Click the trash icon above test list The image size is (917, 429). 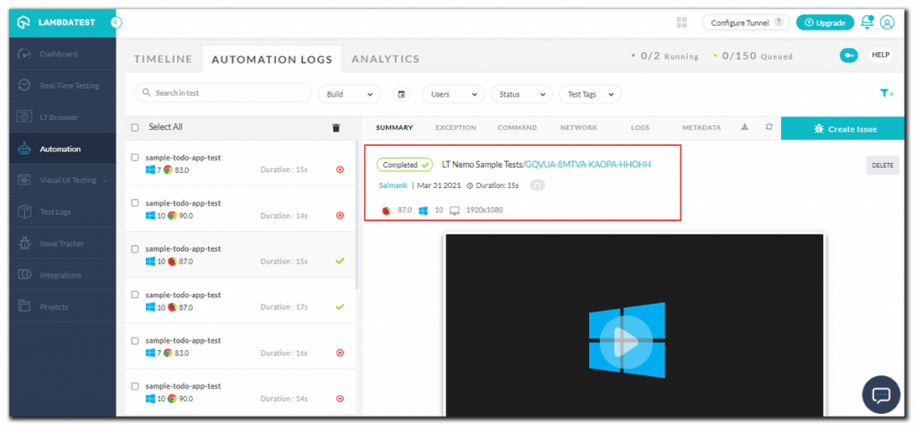point(336,128)
